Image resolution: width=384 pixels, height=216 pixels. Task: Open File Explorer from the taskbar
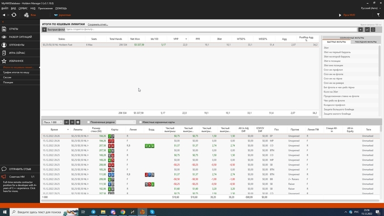pos(103,212)
